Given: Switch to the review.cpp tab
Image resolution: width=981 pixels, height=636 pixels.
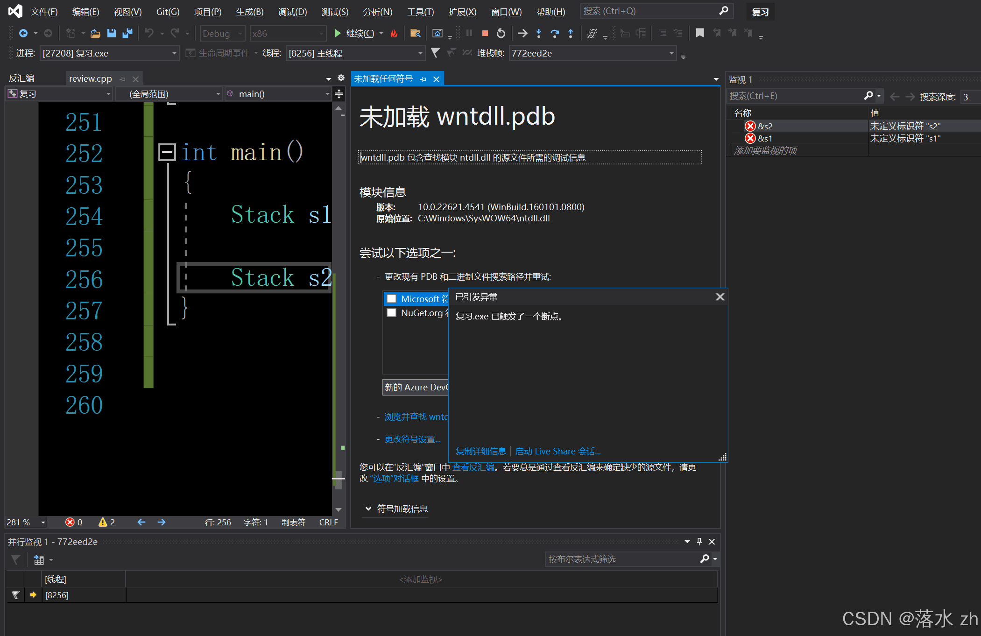Looking at the screenshot, I should click(x=91, y=78).
